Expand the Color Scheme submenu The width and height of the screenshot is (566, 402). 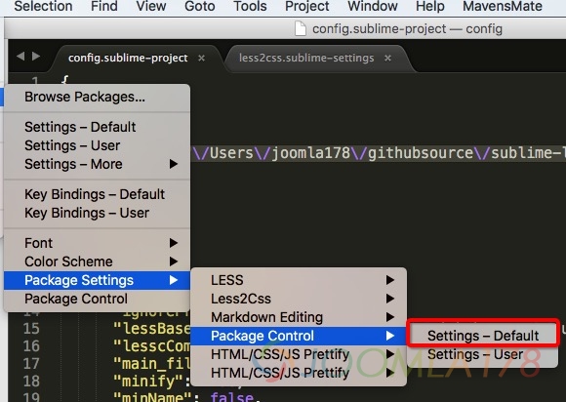(x=97, y=261)
